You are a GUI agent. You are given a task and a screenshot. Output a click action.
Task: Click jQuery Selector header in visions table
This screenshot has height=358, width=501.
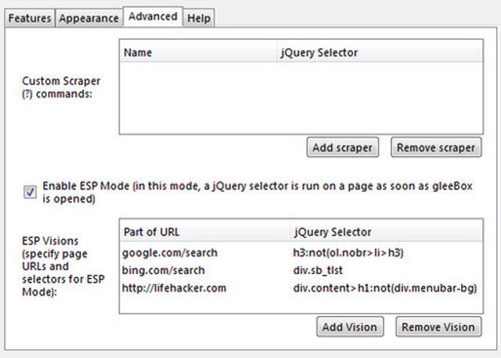[333, 233]
